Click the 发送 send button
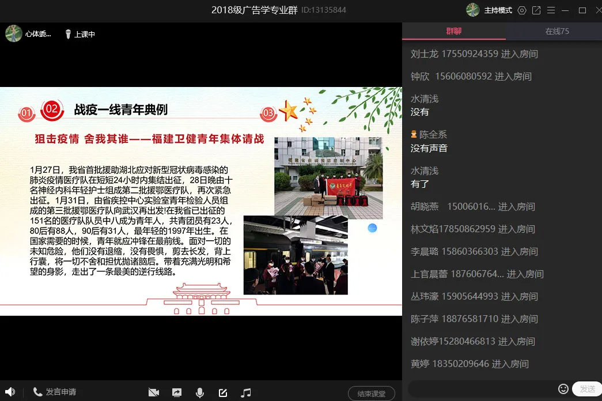This screenshot has height=401, width=602. (x=587, y=389)
